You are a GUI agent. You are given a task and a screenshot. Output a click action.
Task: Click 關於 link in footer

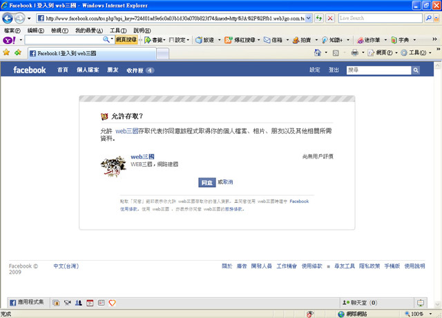click(227, 266)
